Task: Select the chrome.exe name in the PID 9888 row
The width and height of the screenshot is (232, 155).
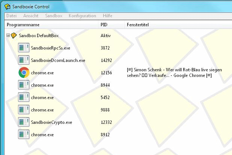Action: (x=42, y=110)
